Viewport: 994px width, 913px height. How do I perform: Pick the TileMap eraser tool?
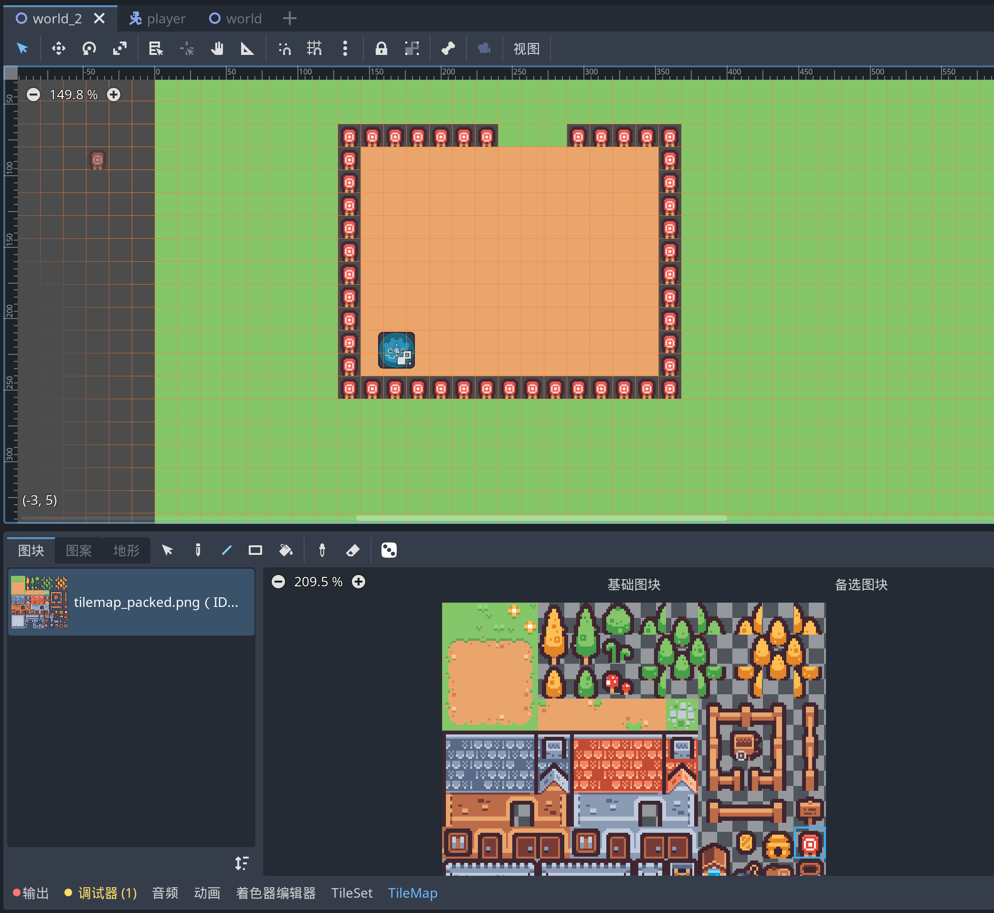(352, 550)
